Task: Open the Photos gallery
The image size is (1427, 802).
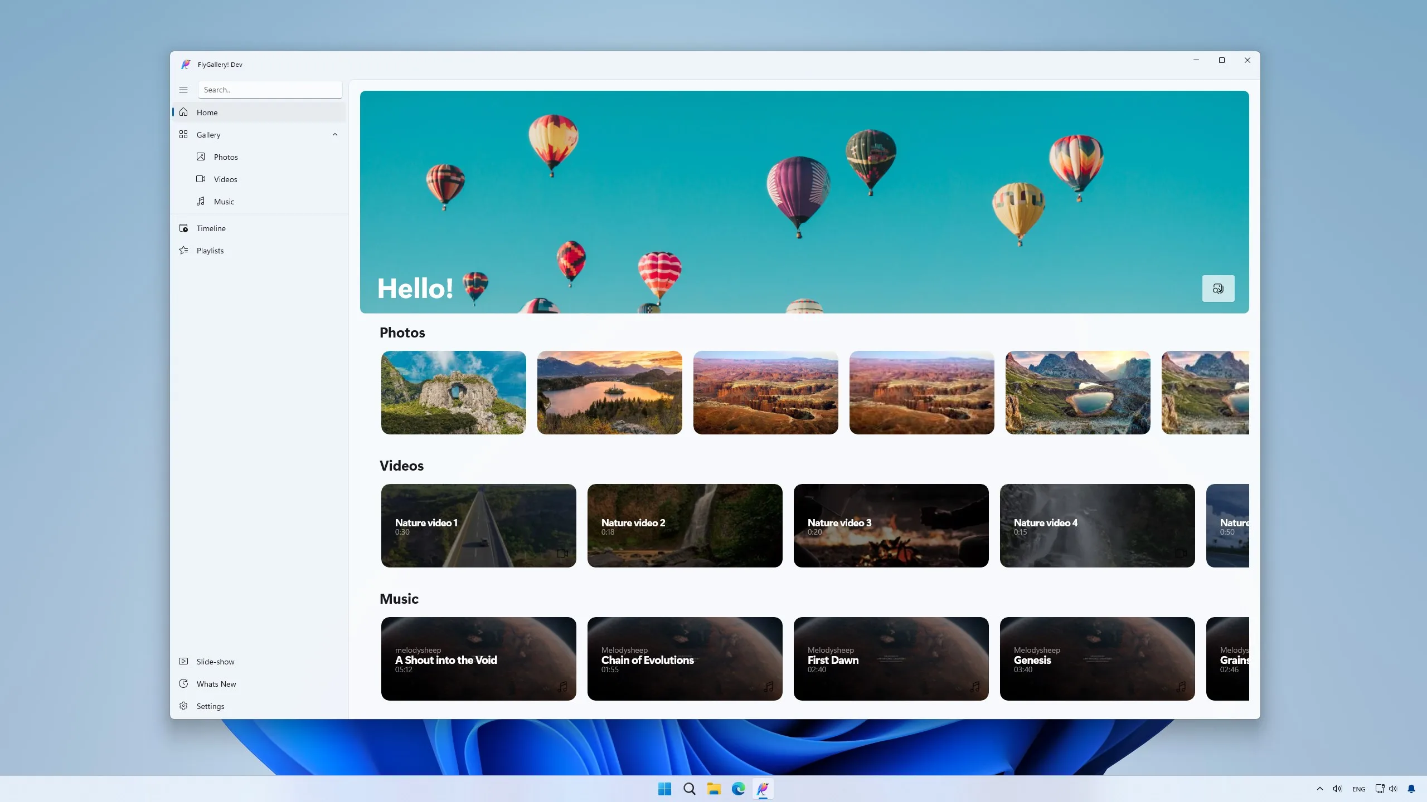Action: 259,157
